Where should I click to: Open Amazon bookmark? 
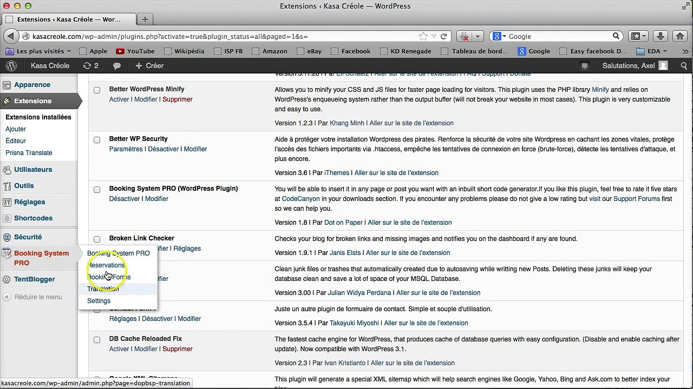tap(269, 51)
